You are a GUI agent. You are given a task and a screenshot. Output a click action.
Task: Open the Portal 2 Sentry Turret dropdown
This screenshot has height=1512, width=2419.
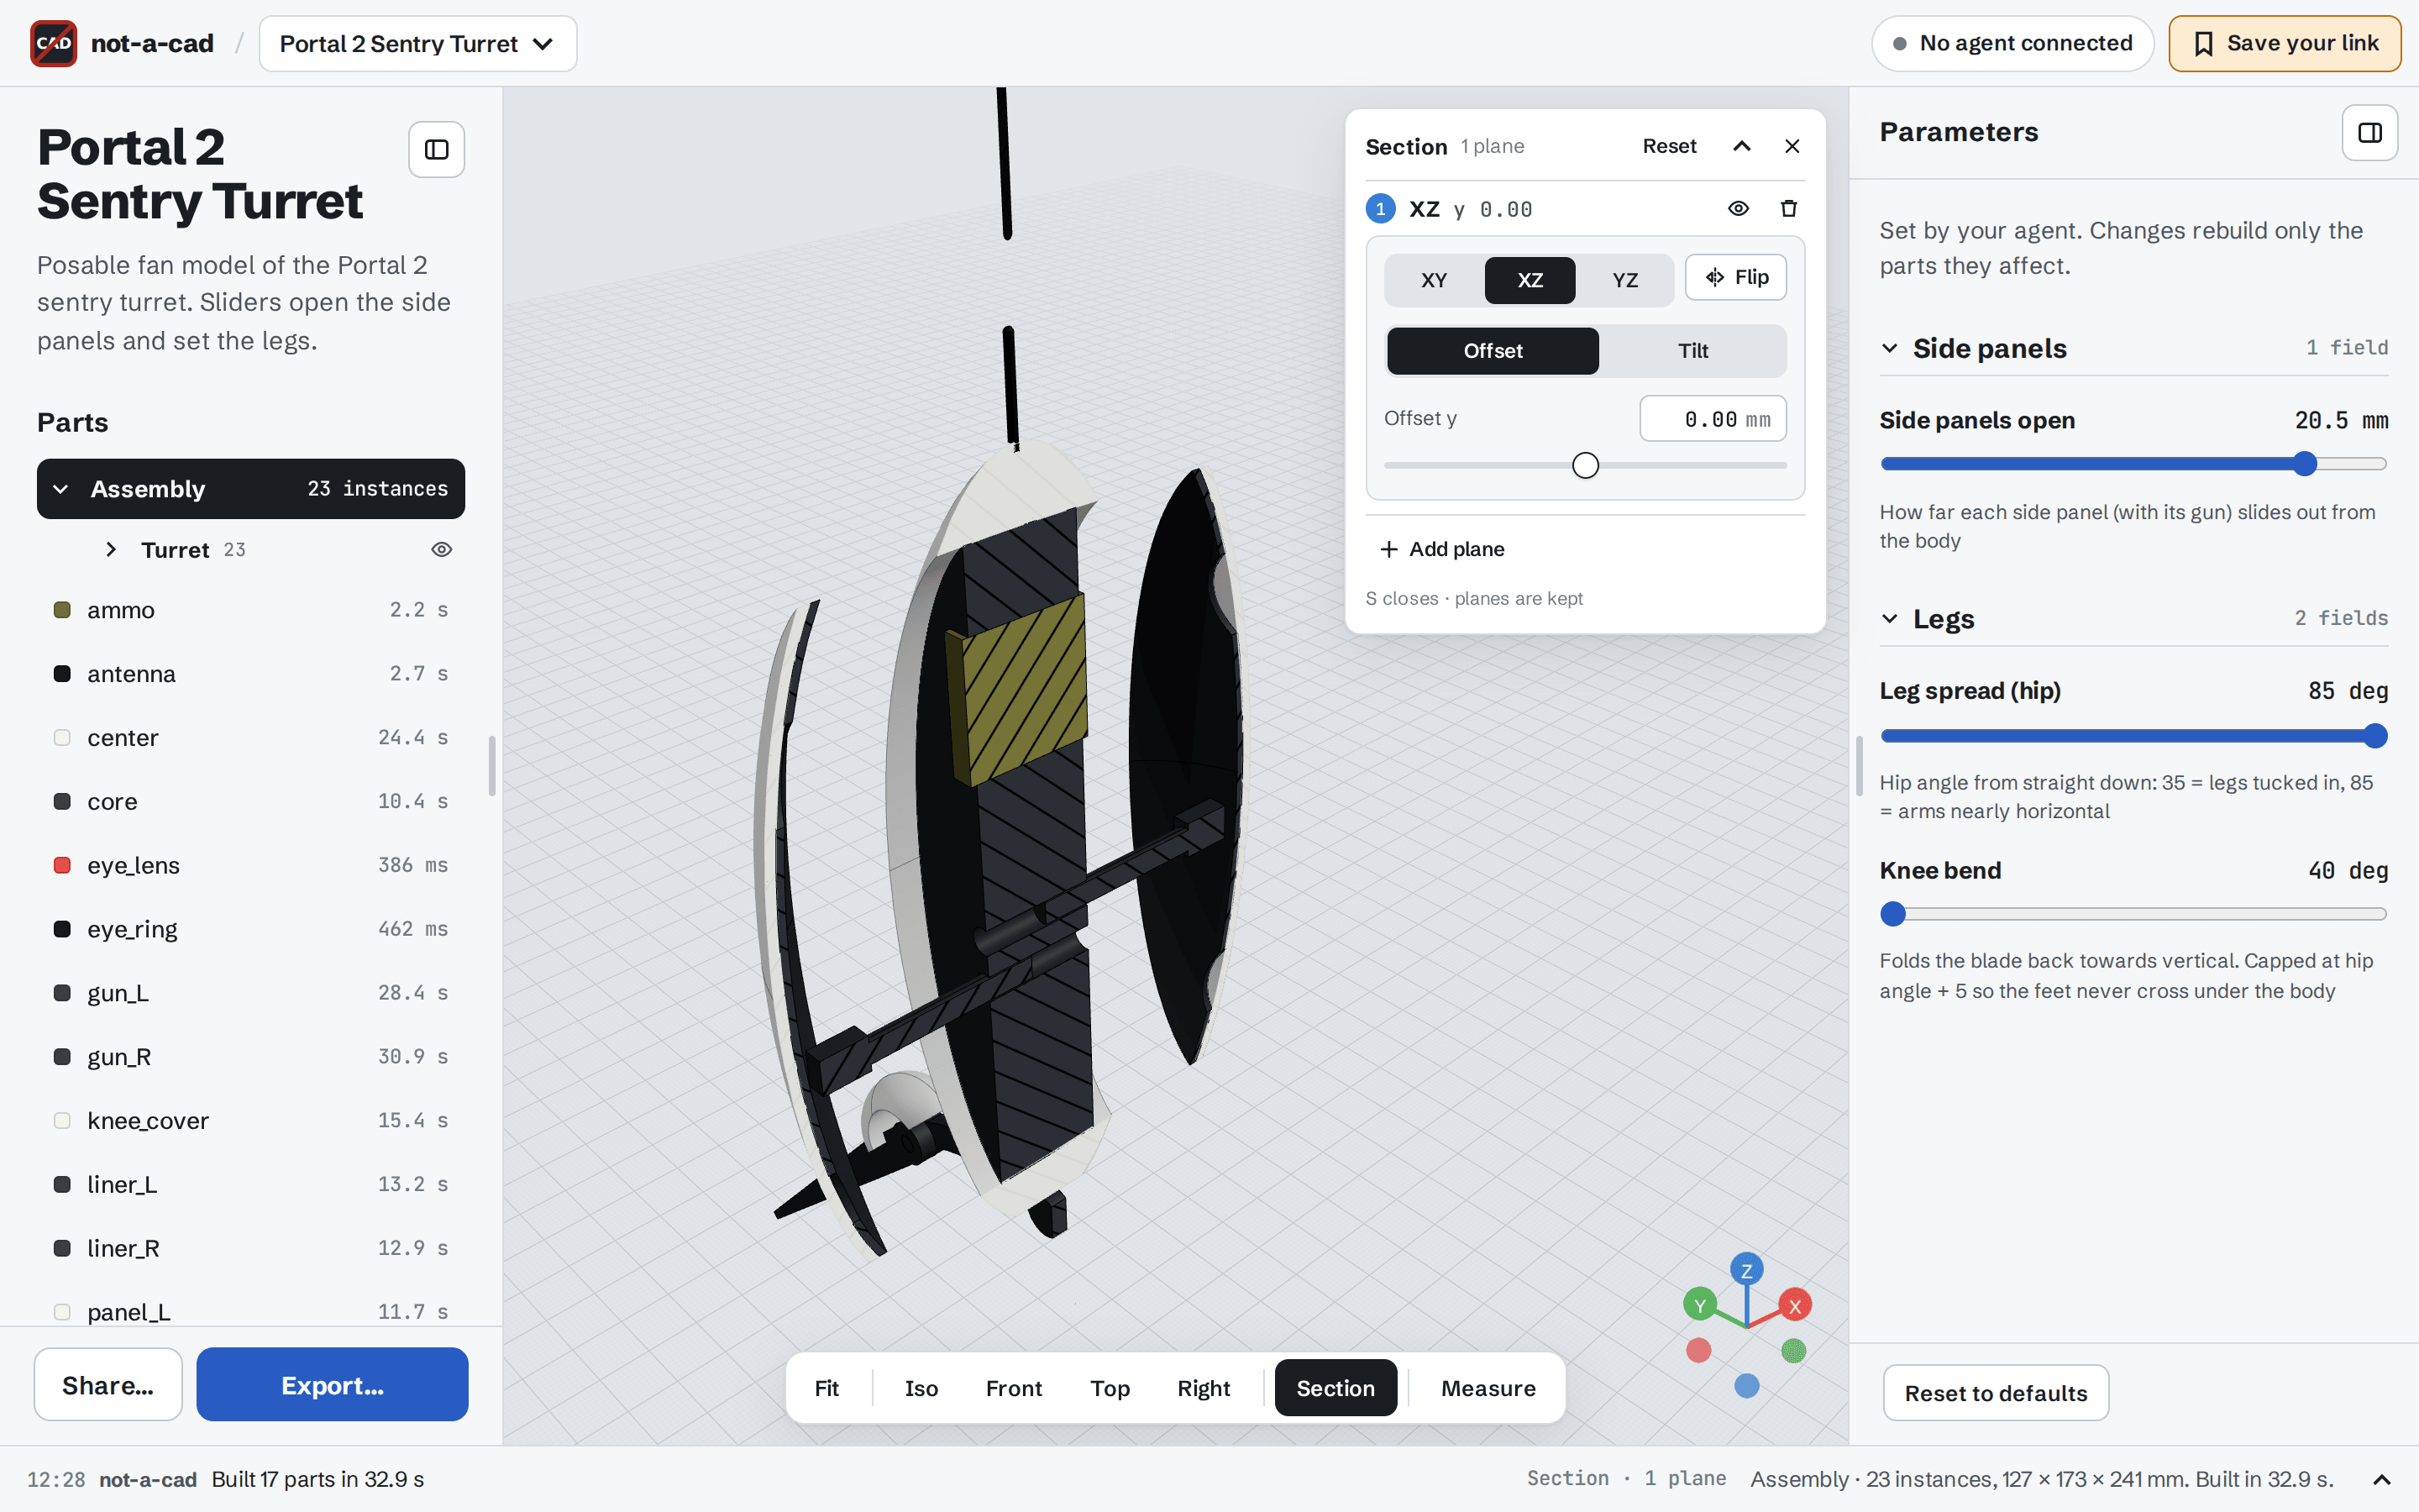tap(417, 44)
